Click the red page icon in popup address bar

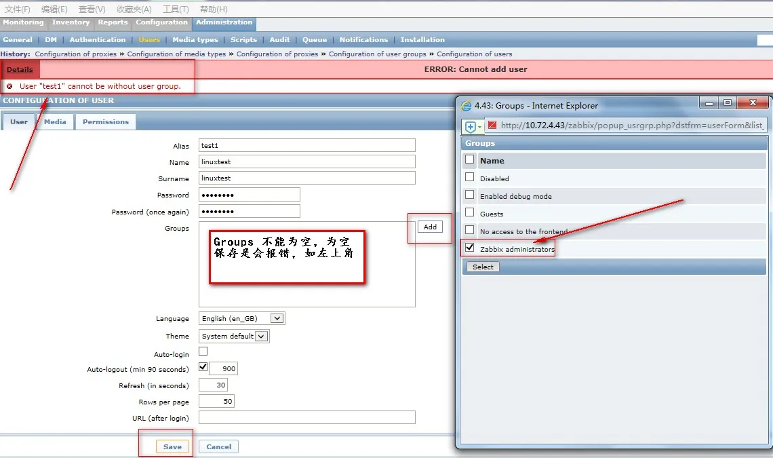492,126
